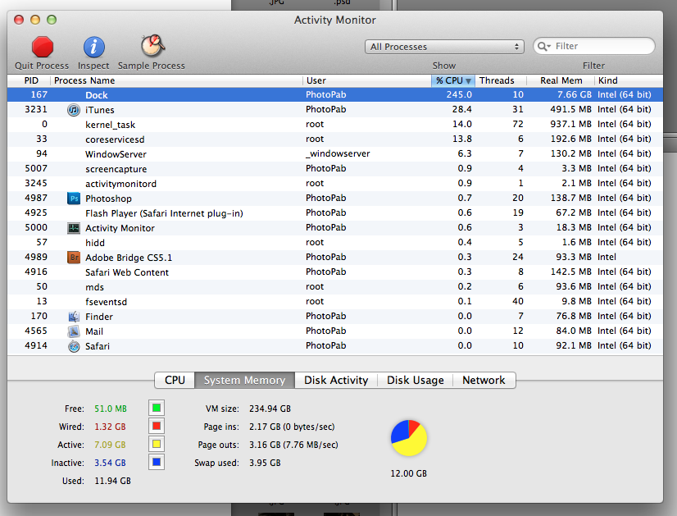Click the memory usage pie chart
The height and width of the screenshot is (516, 677).
click(409, 438)
